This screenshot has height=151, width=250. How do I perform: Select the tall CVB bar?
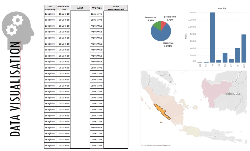213,37
